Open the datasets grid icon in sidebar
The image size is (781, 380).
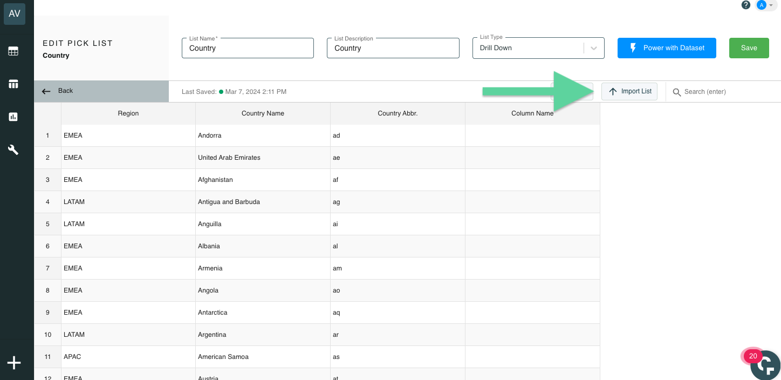point(13,51)
